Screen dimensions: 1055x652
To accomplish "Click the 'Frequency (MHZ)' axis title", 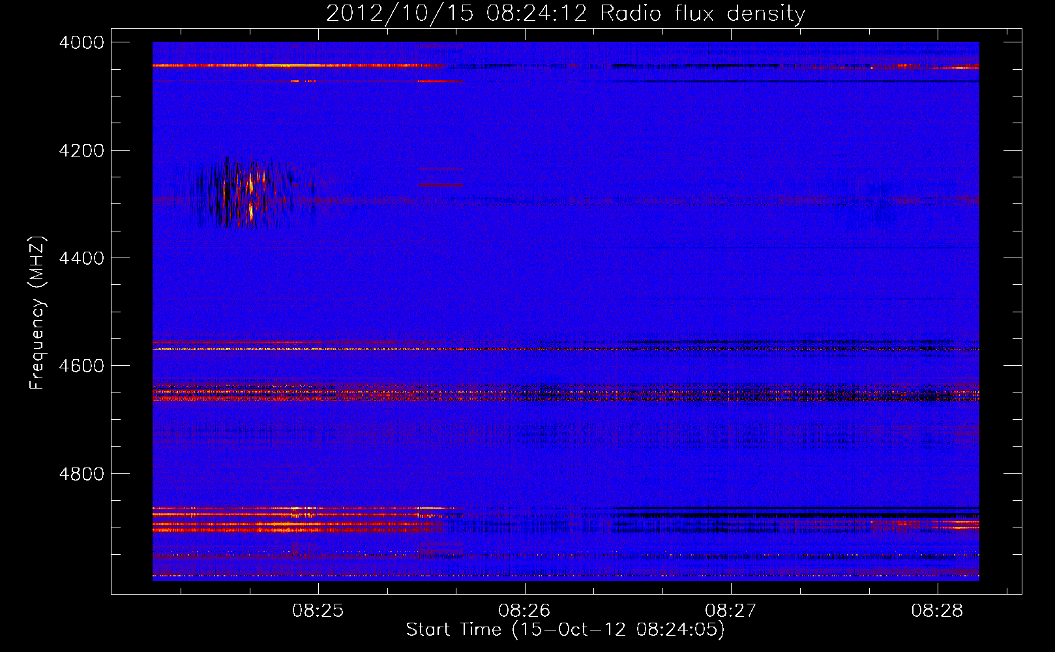I will point(38,313).
